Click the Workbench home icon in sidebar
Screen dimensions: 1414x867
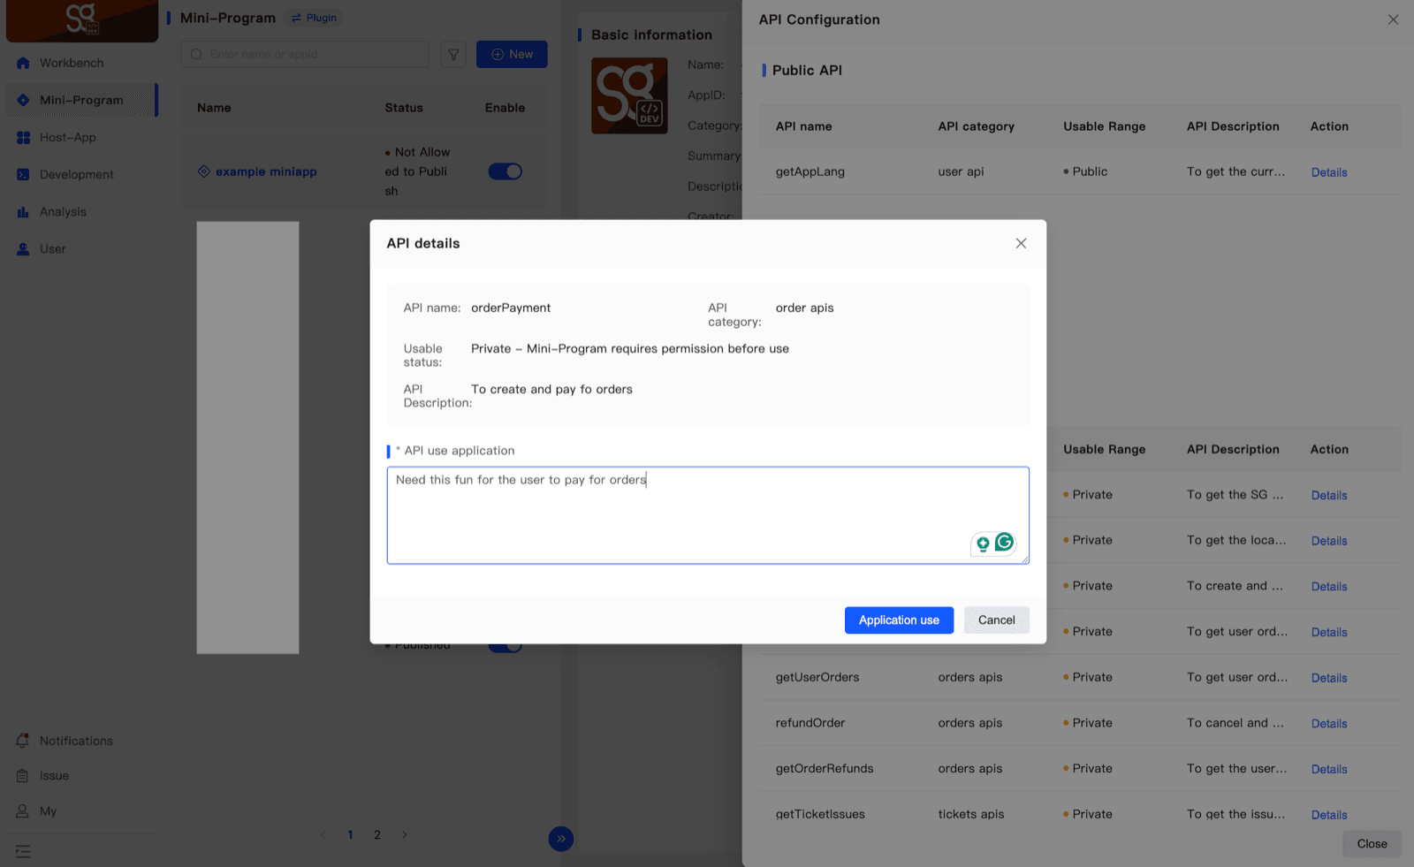(x=23, y=63)
